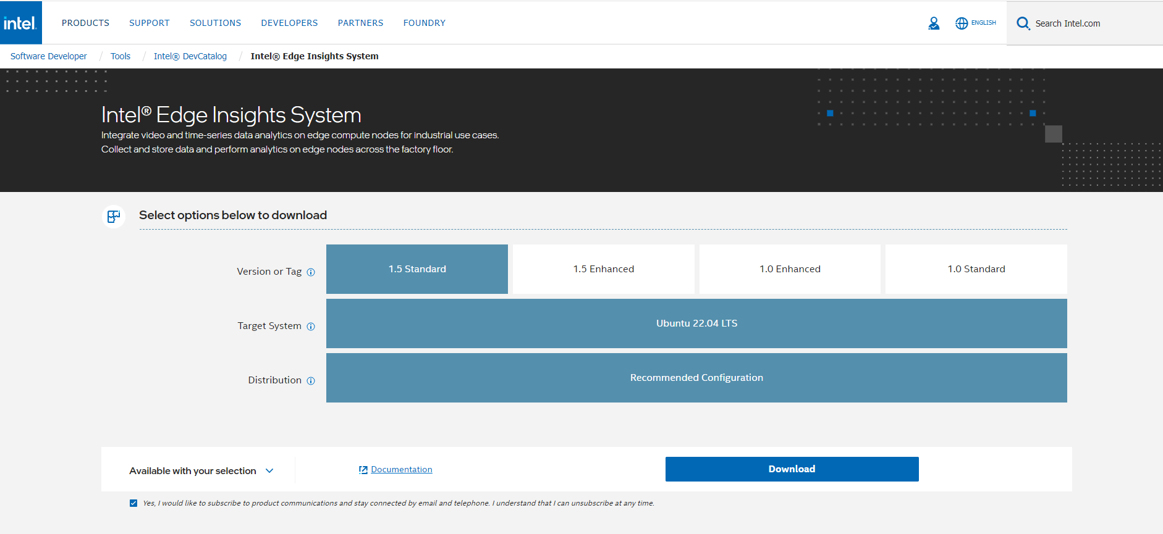Click the Target System label
The width and height of the screenshot is (1163, 534).
(x=269, y=326)
